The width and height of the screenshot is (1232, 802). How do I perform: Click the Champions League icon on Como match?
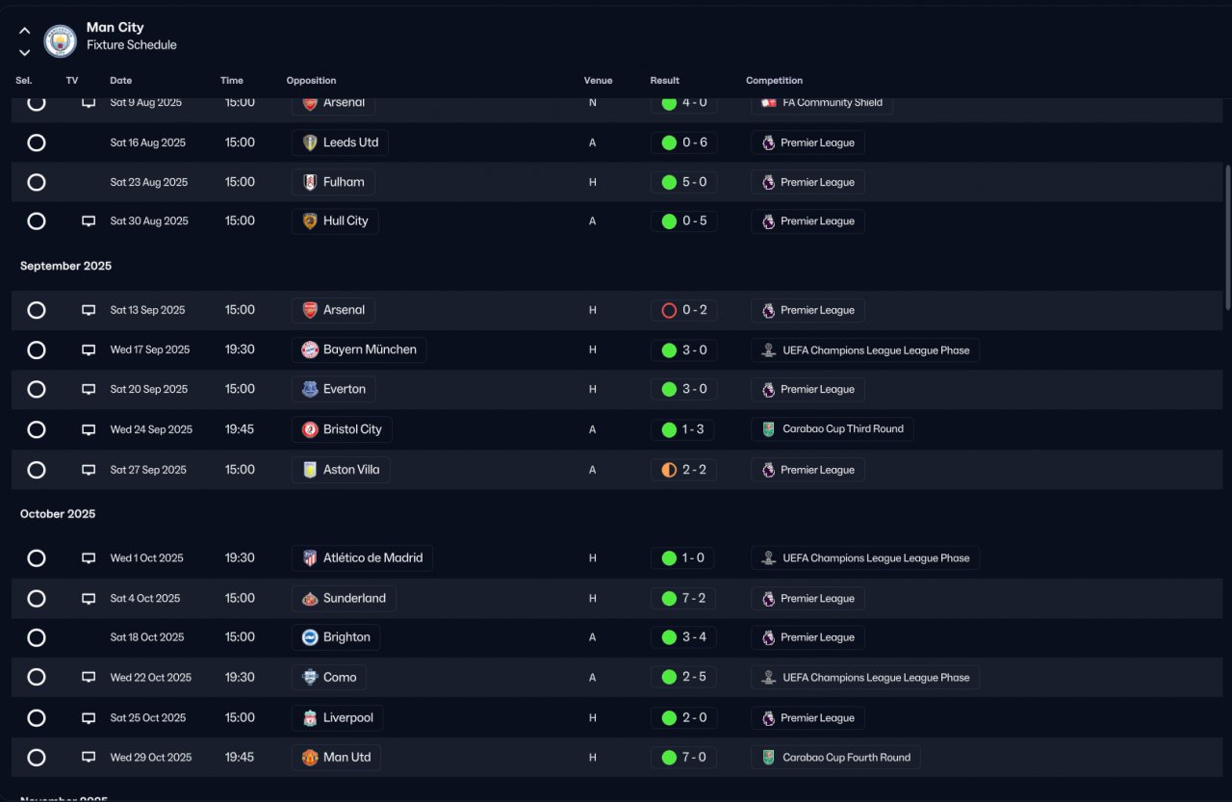(x=768, y=678)
